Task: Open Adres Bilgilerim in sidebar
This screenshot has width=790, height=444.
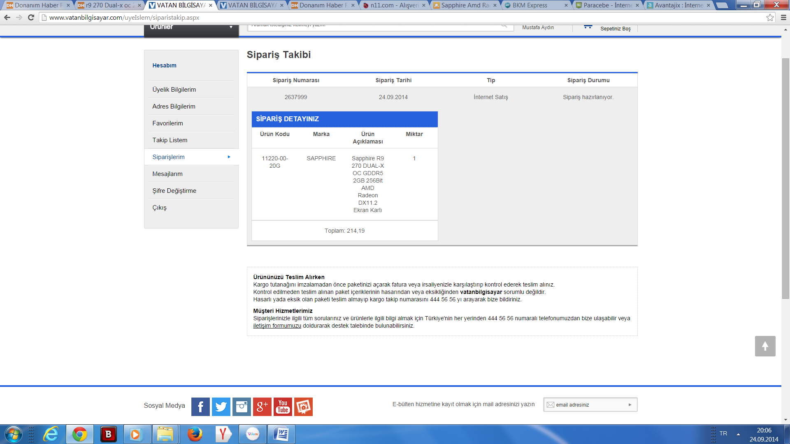Action: (174, 106)
